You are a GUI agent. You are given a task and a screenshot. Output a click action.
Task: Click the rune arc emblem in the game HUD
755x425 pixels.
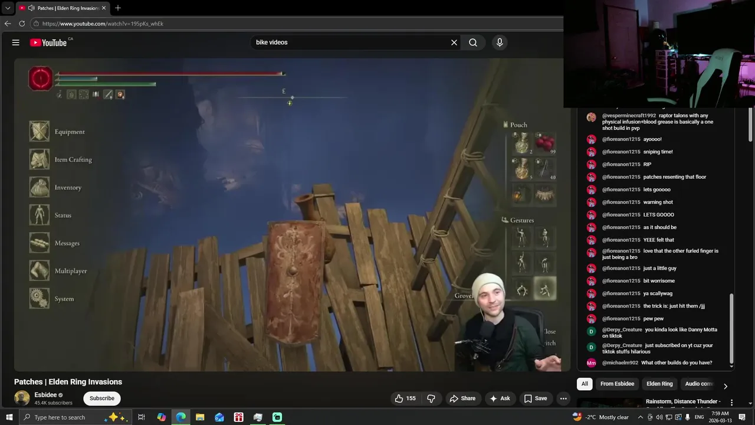[41, 79]
